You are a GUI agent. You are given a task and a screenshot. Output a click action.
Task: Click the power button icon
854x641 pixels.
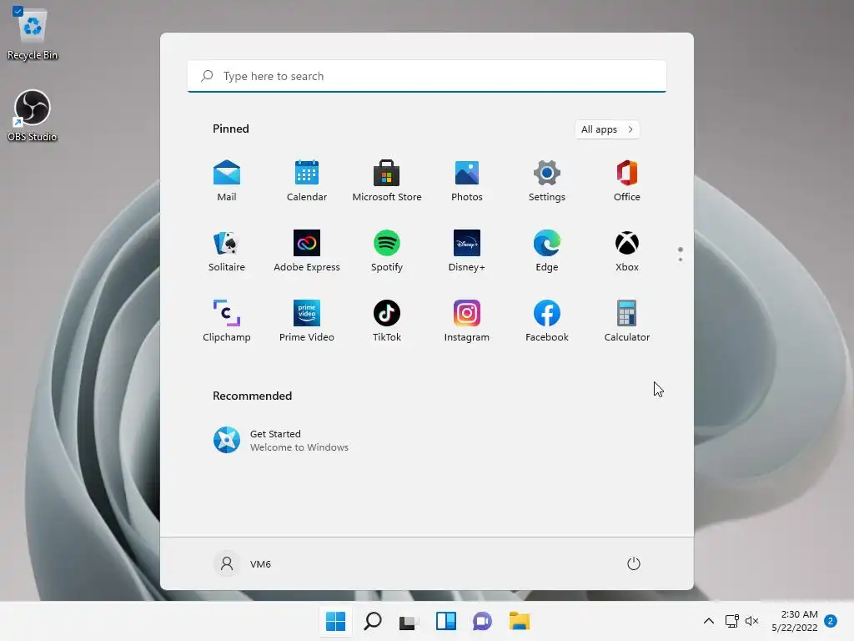click(634, 563)
